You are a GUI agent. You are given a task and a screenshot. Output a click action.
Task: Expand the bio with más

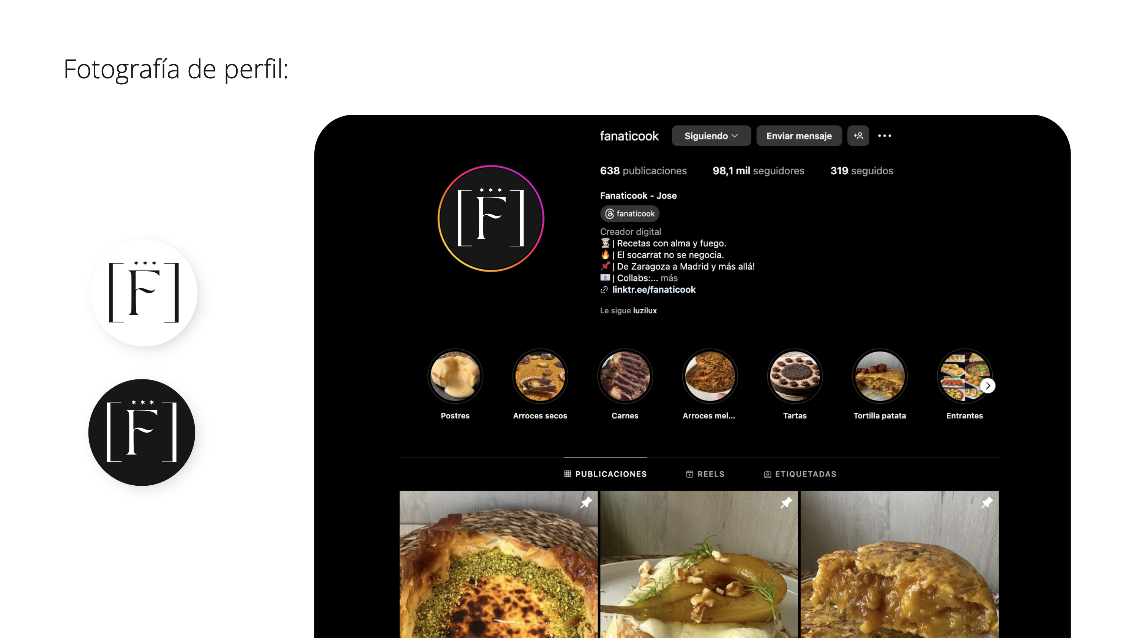coord(669,278)
